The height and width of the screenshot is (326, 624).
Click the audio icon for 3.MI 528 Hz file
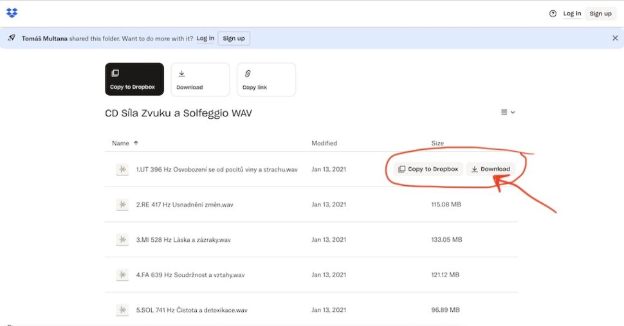point(122,240)
